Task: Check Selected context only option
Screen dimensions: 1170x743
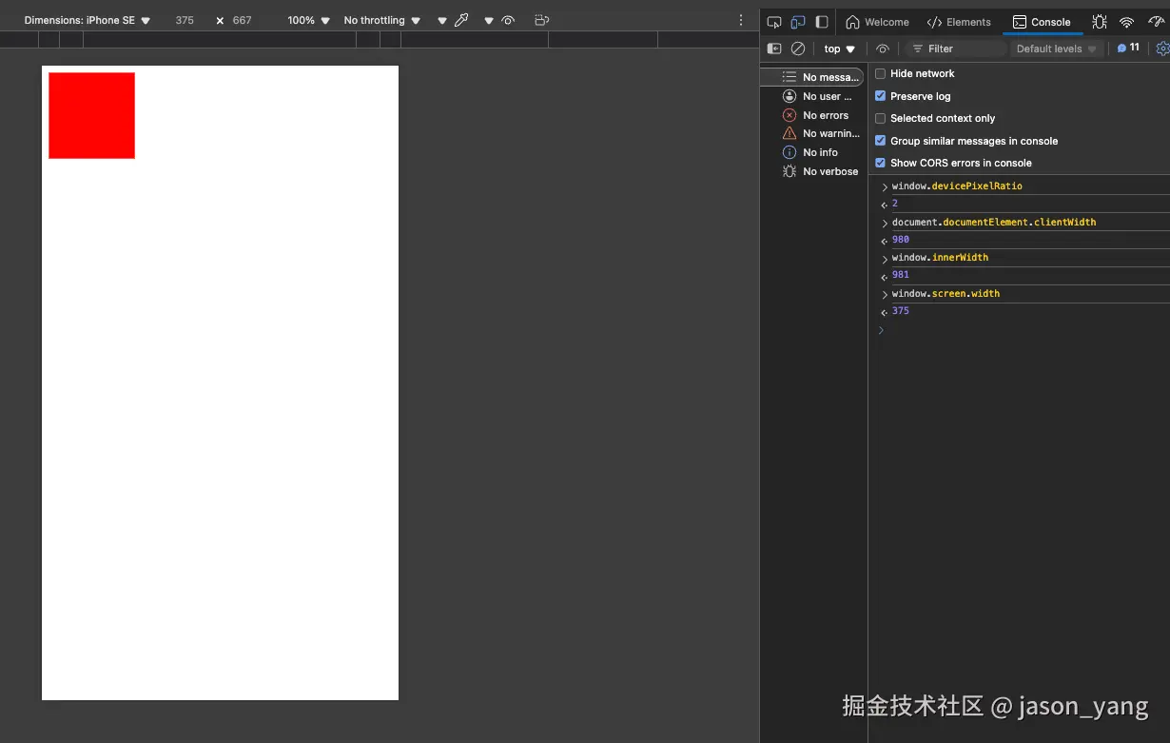Action: pyautogui.click(x=880, y=118)
